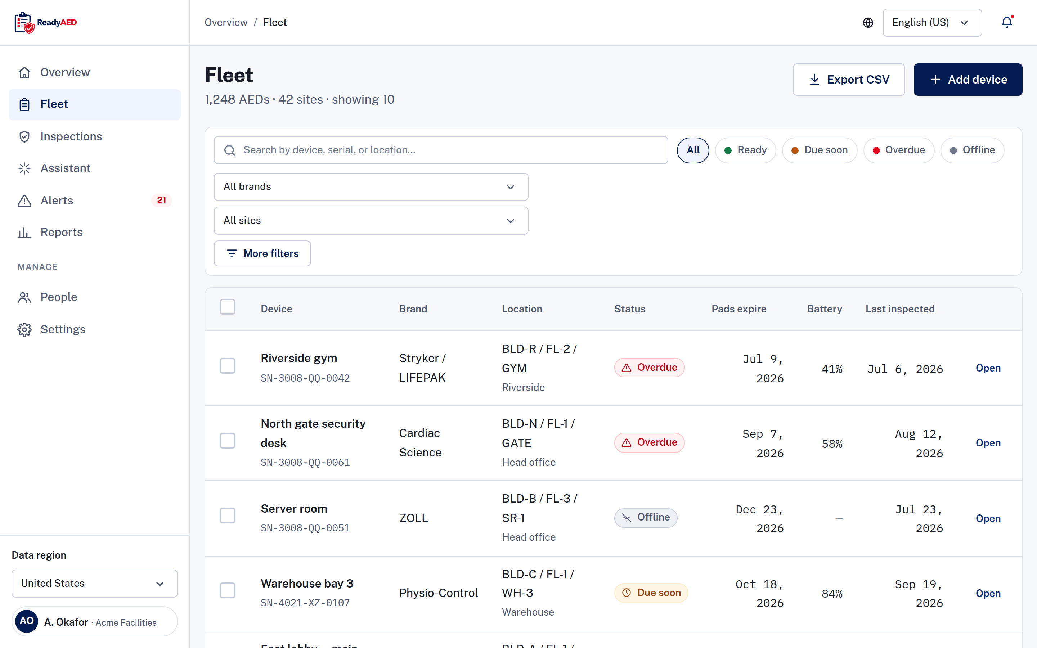
Task: Click the Overview home icon in sidebar
Action: pyautogui.click(x=24, y=72)
